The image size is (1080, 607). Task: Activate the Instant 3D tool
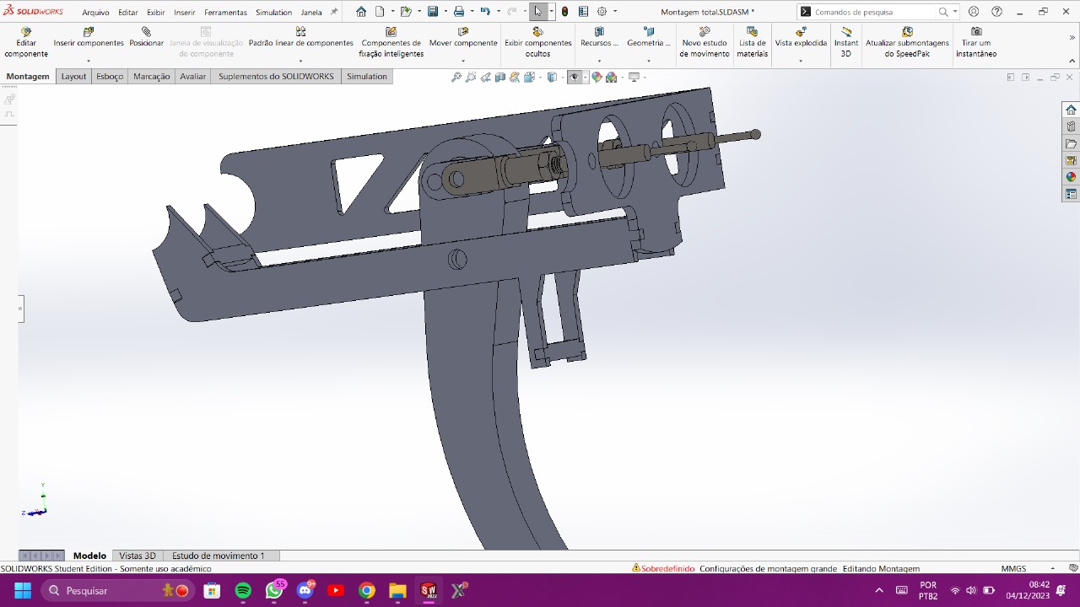point(845,42)
